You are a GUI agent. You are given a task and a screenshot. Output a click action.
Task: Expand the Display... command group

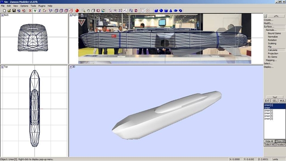point(269,67)
